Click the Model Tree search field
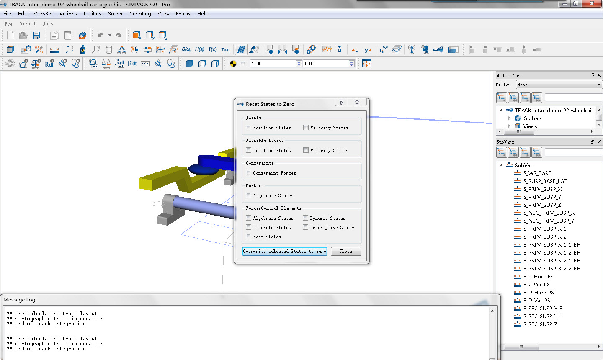This screenshot has width=603, height=360. point(573,98)
